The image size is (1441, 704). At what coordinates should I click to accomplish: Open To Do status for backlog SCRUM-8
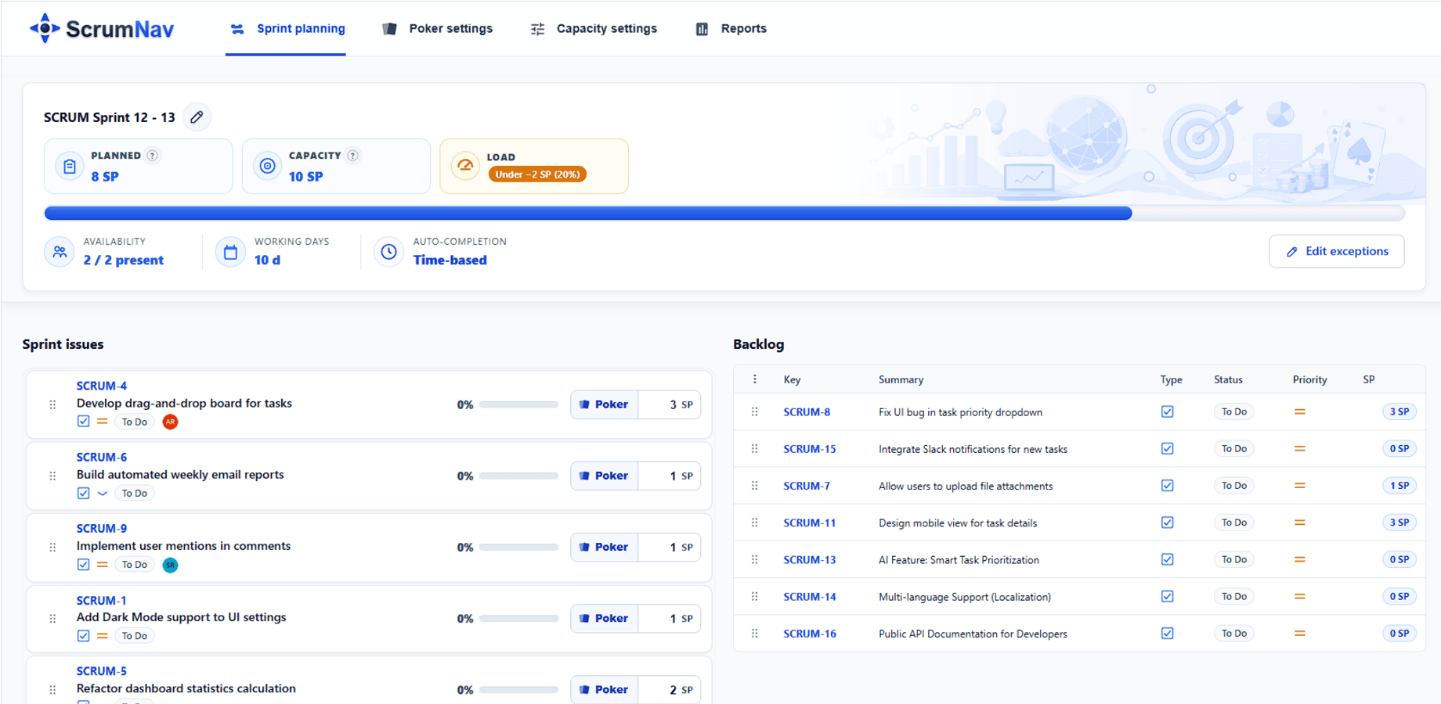tap(1233, 411)
